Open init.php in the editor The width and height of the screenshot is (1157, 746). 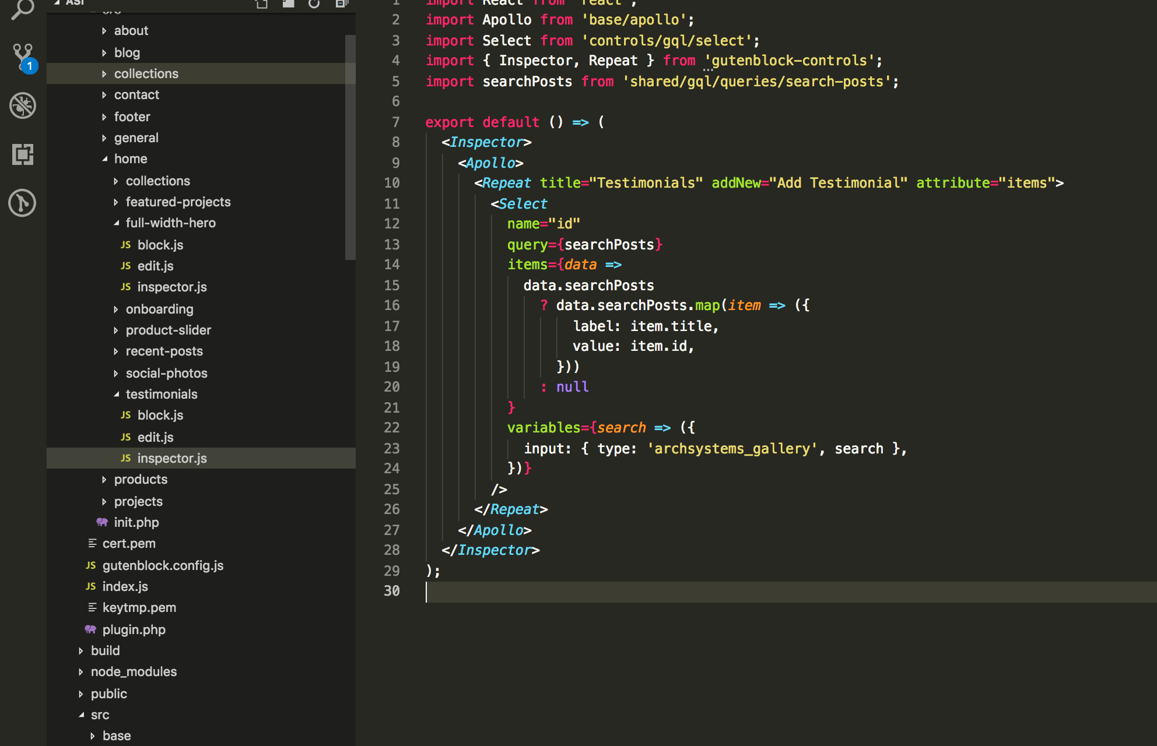coord(136,522)
